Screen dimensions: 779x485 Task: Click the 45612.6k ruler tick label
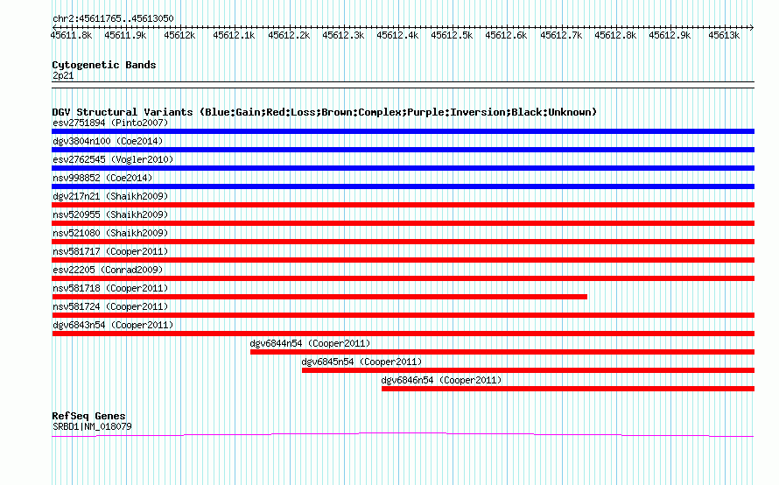click(x=506, y=35)
